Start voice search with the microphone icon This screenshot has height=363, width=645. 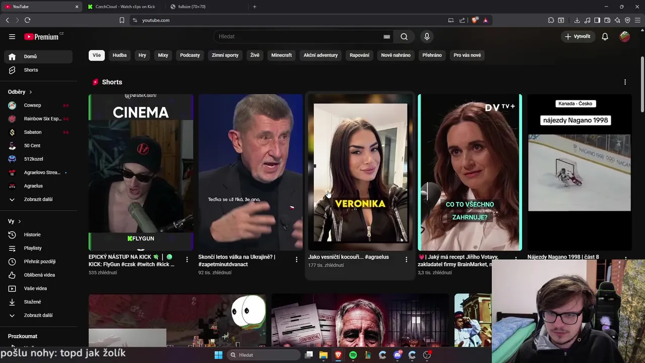click(x=427, y=36)
